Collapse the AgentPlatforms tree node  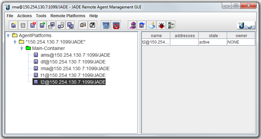pos(8,35)
